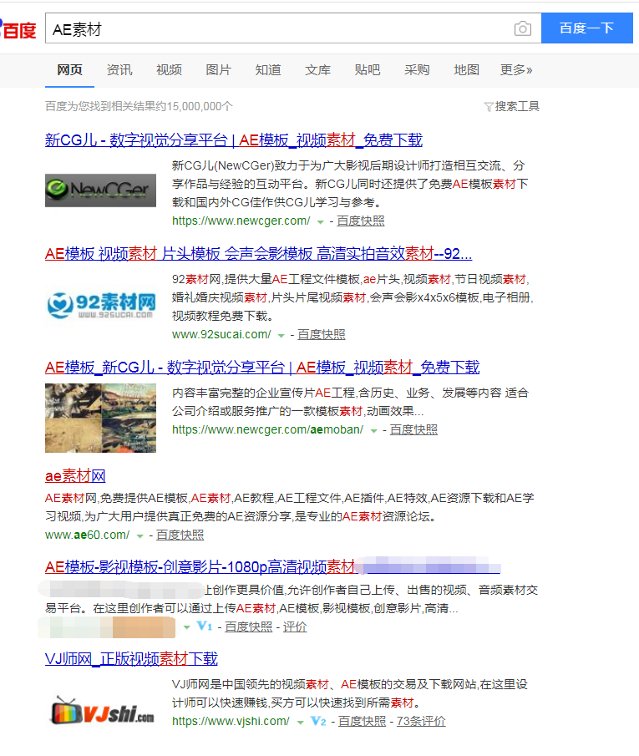Open the VJ师网_正版视频素材下载 result title
Screen dimensions: 639x756
point(131,658)
